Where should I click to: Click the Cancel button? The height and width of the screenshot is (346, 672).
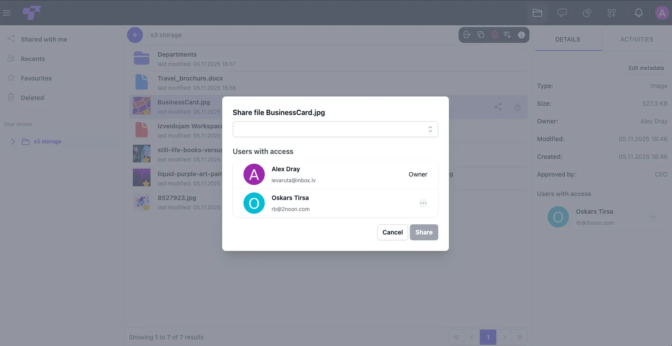(x=393, y=232)
